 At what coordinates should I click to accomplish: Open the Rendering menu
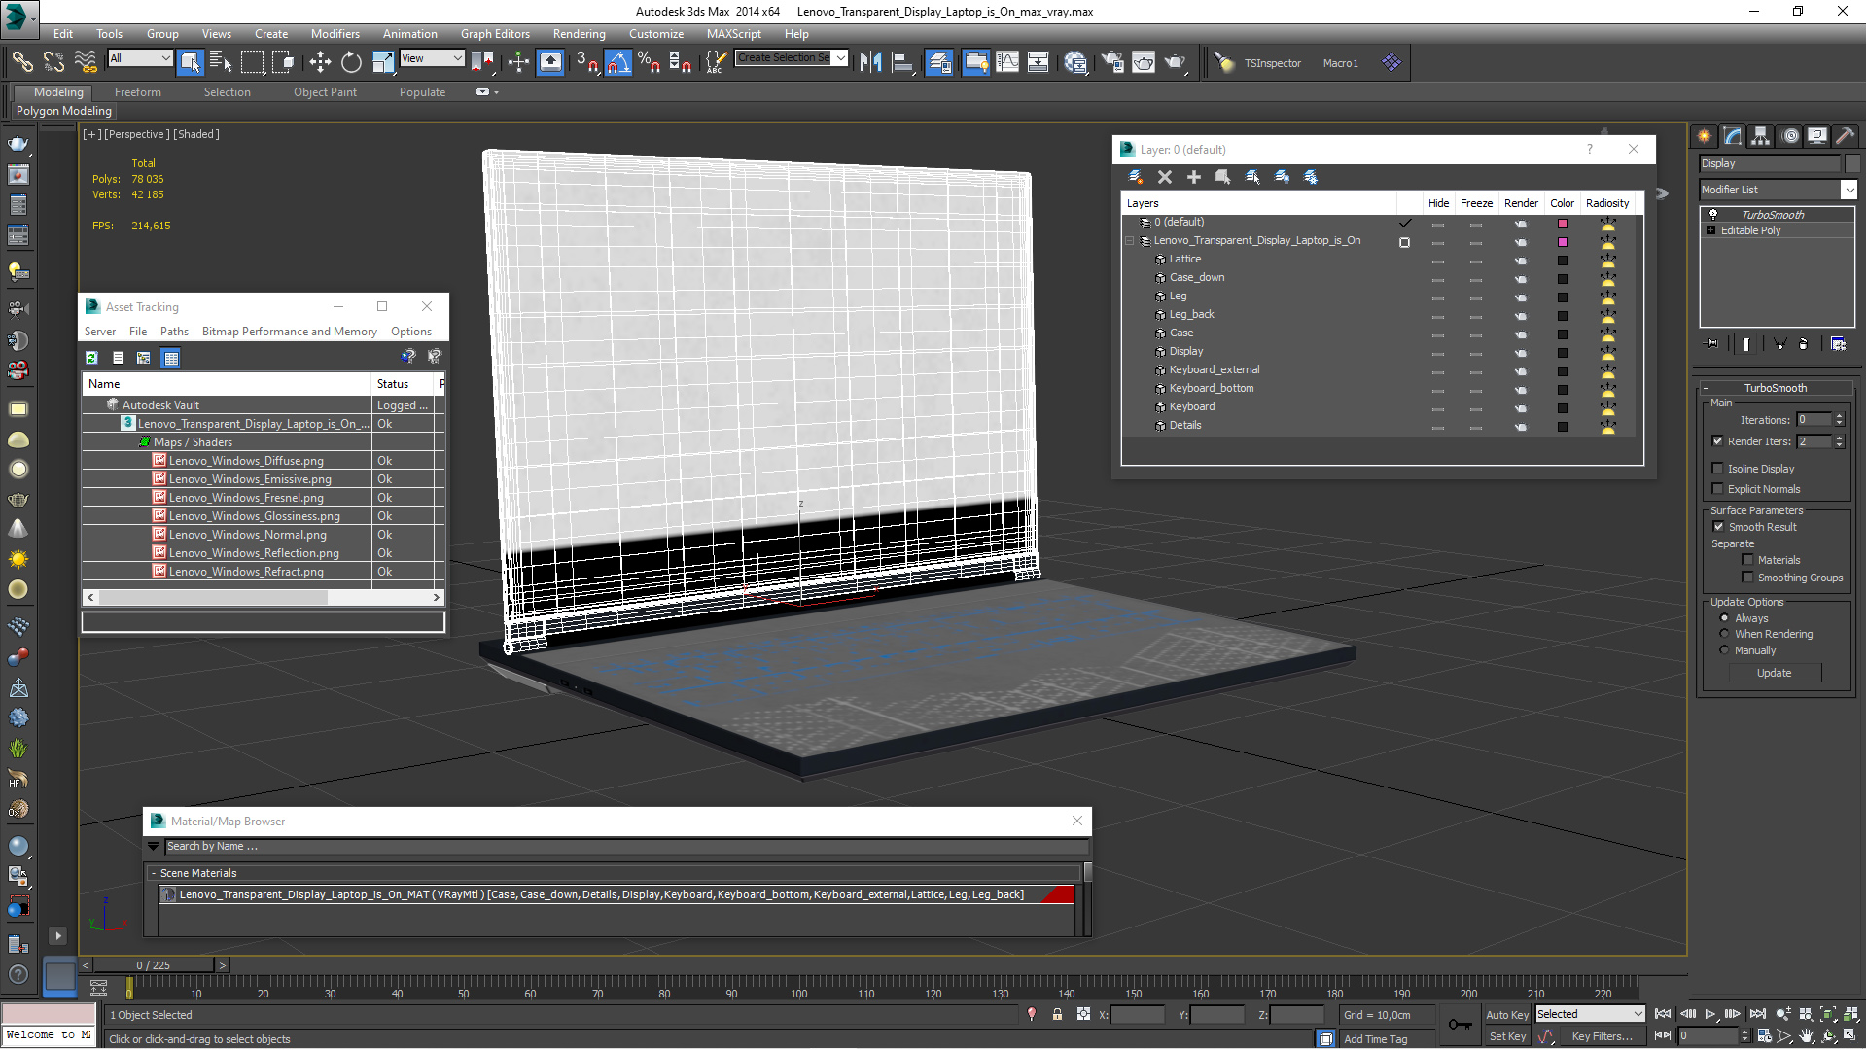[580, 34]
